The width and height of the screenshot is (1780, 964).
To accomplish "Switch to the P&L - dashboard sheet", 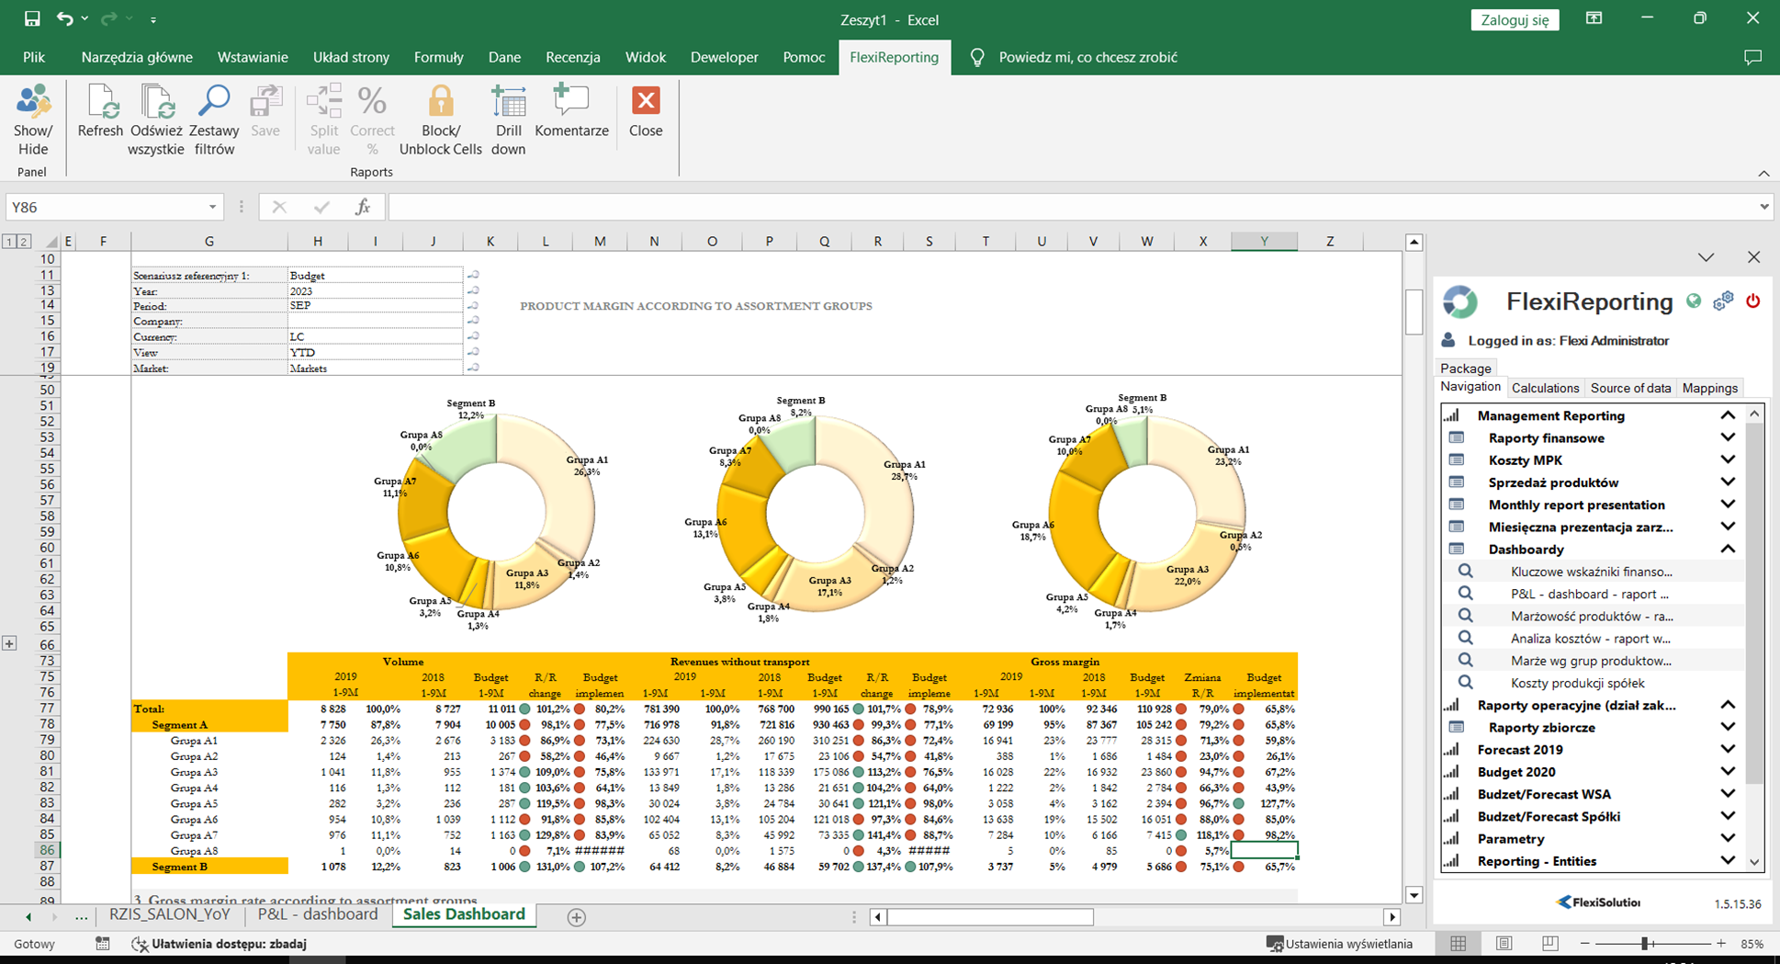I will [317, 914].
